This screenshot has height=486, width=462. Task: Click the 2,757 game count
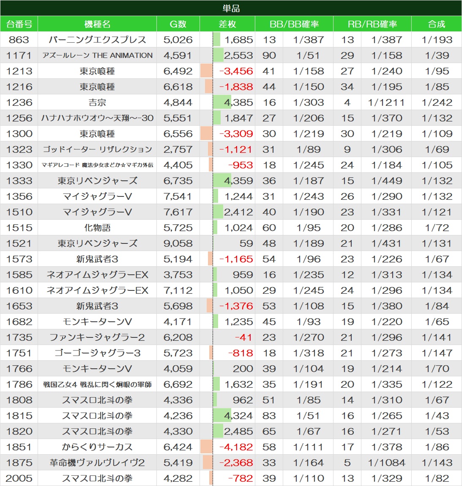(x=178, y=149)
